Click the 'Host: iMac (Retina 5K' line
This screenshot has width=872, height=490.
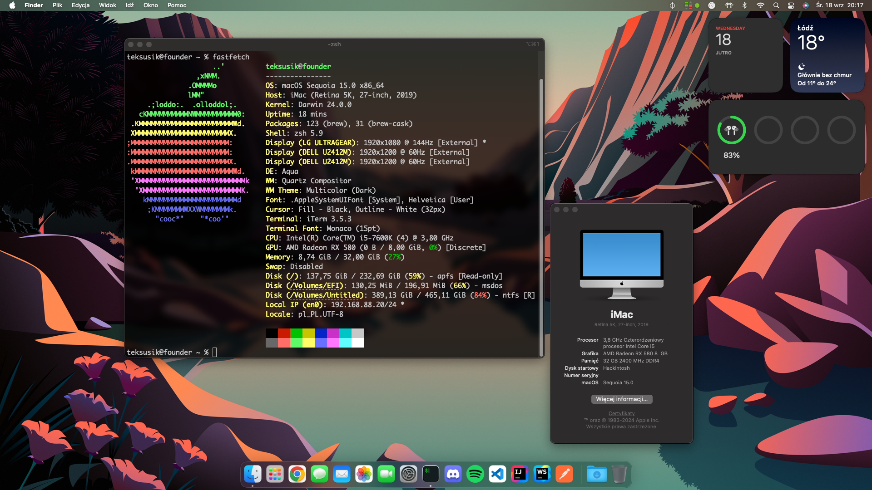[341, 95]
